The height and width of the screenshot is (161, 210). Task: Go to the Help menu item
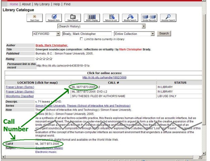(57, 4)
